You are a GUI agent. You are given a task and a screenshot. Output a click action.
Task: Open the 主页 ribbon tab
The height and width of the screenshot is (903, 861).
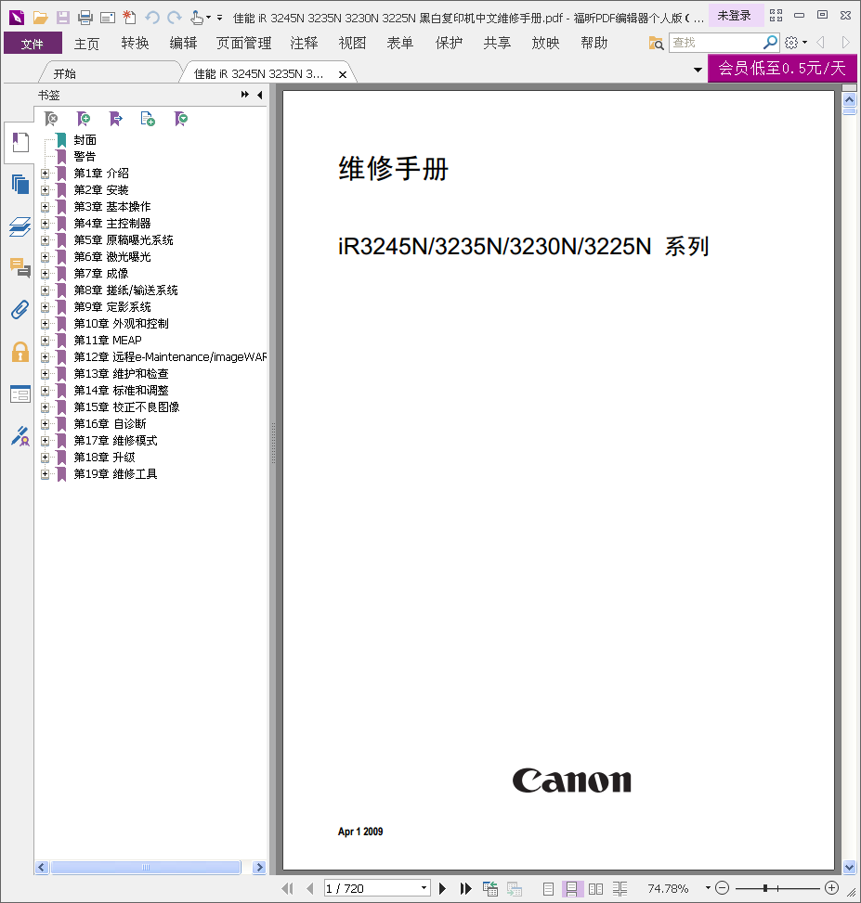86,44
